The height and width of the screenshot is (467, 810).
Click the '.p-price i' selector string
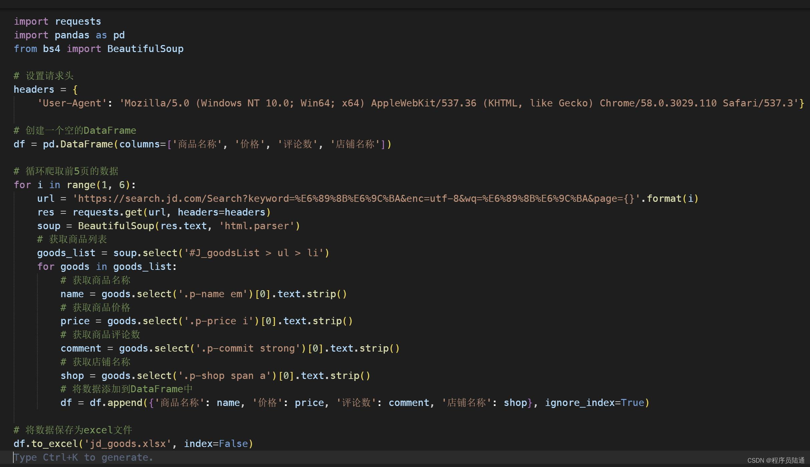(219, 321)
